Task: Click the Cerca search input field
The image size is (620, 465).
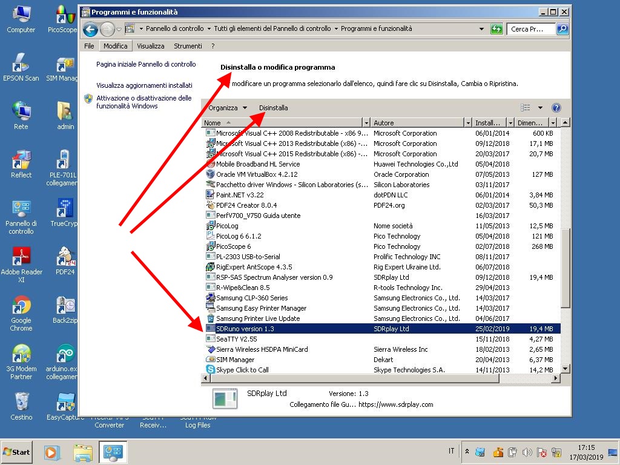Action: click(531, 29)
